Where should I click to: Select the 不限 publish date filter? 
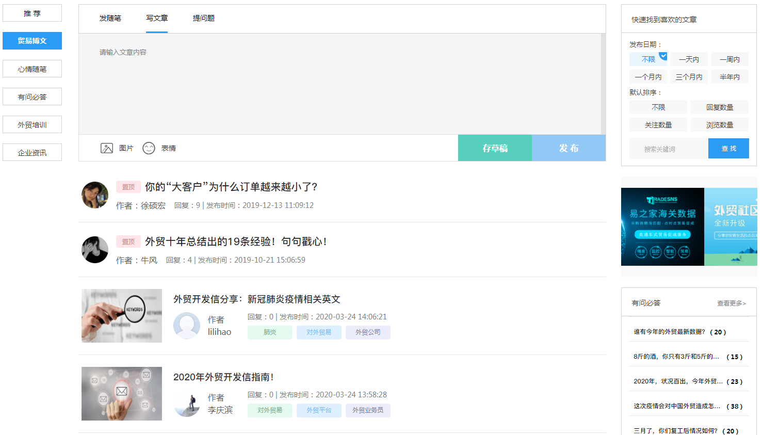tap(648, 59)
